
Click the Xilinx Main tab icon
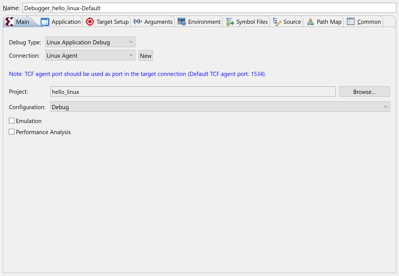coord(9,22)
